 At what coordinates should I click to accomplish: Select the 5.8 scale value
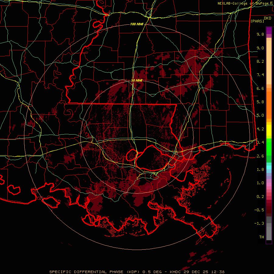[x=260, y=102]
